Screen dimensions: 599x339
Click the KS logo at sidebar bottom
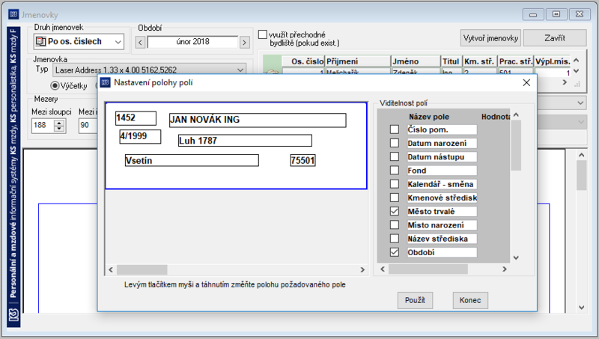pyautogui.click(x=13, y=316)
